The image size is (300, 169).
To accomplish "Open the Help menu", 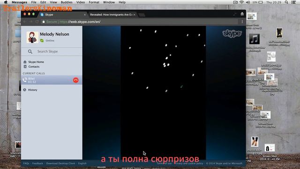I will tap(122, 2).
